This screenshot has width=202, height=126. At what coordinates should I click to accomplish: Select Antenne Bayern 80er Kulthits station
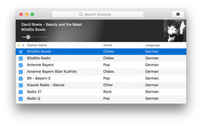point(101,72)
